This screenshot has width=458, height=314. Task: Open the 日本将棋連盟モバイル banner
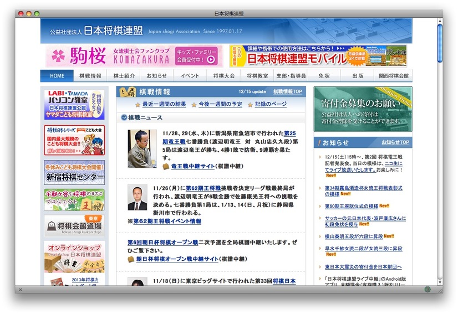(x=318, y=56)
